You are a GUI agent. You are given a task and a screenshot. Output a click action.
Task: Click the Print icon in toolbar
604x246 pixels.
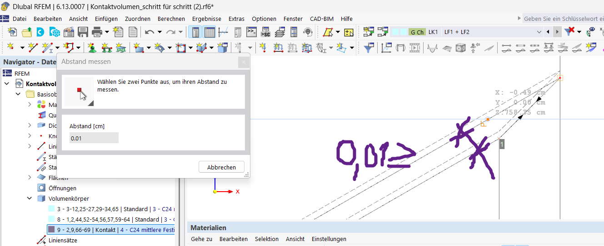97,32
